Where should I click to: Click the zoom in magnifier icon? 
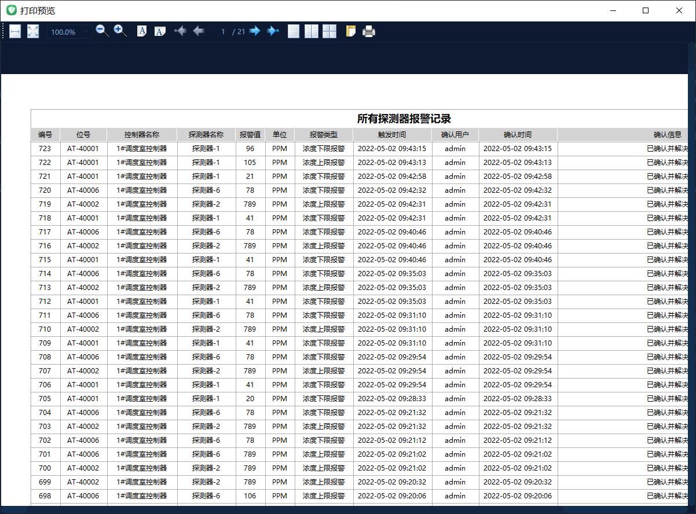[120, 31]
